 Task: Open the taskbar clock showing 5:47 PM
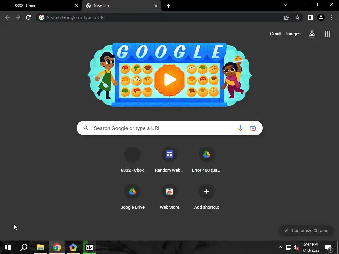(x=311, y=247)
